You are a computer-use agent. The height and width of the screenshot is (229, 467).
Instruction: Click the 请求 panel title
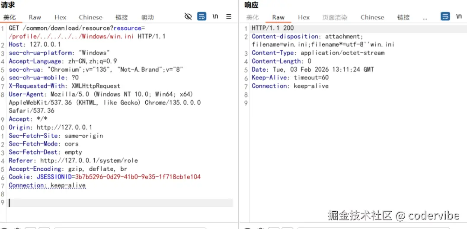(x=8, y=5)
